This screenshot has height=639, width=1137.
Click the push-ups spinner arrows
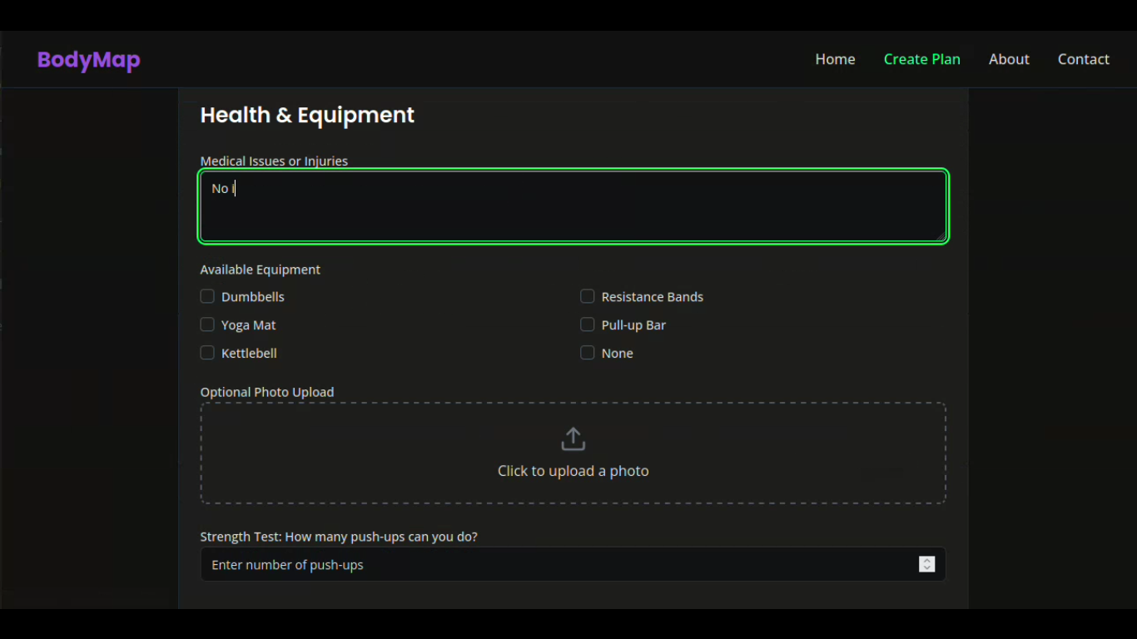(x=926, y=564)
